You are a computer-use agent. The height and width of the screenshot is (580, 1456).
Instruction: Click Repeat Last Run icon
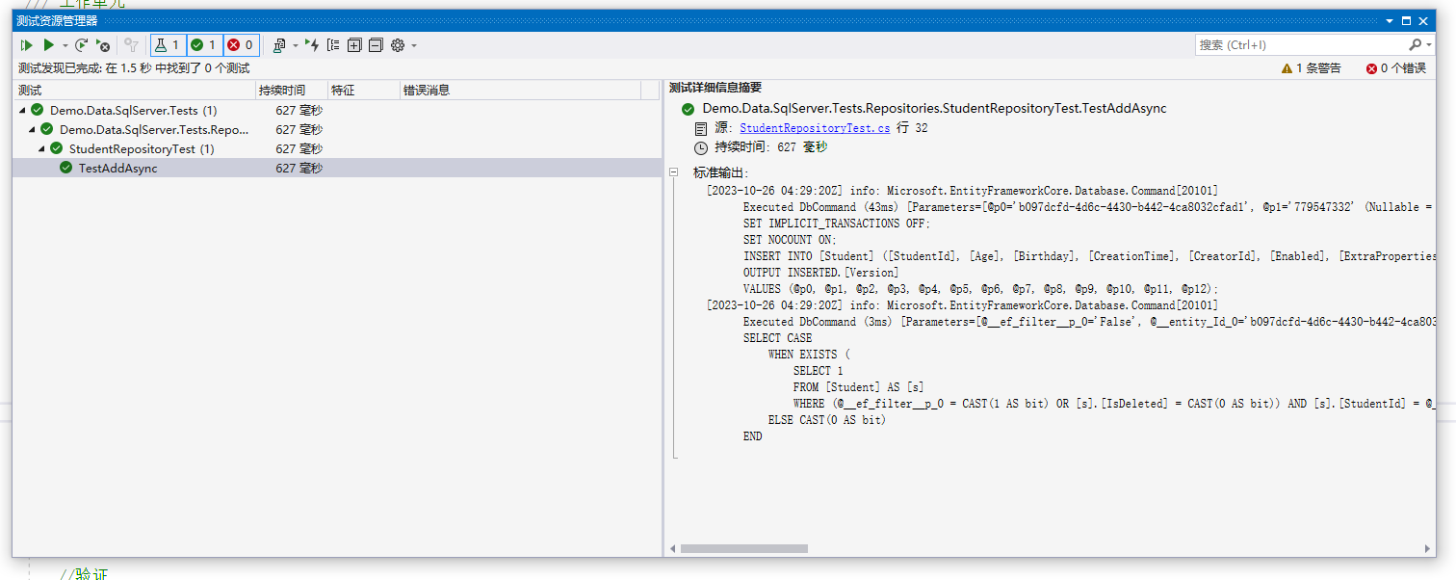click(82, 45)
